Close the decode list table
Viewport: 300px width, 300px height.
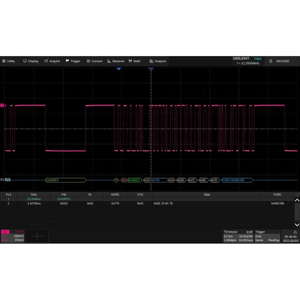tap(297, 194)
